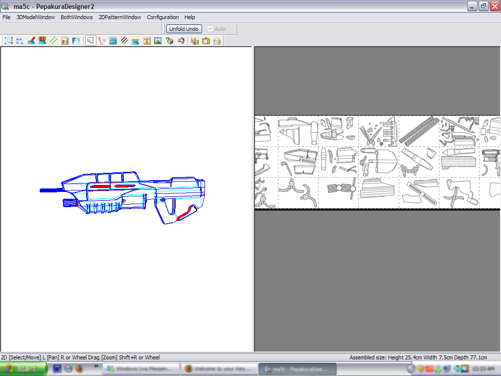Click the pattern page with two circular scope parts
The width and height of the screenshot is (501, 376).
coord(339,193)
